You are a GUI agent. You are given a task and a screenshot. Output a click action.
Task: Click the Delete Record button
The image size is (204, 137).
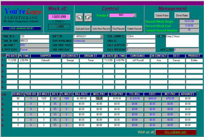(x=134, y=29)
